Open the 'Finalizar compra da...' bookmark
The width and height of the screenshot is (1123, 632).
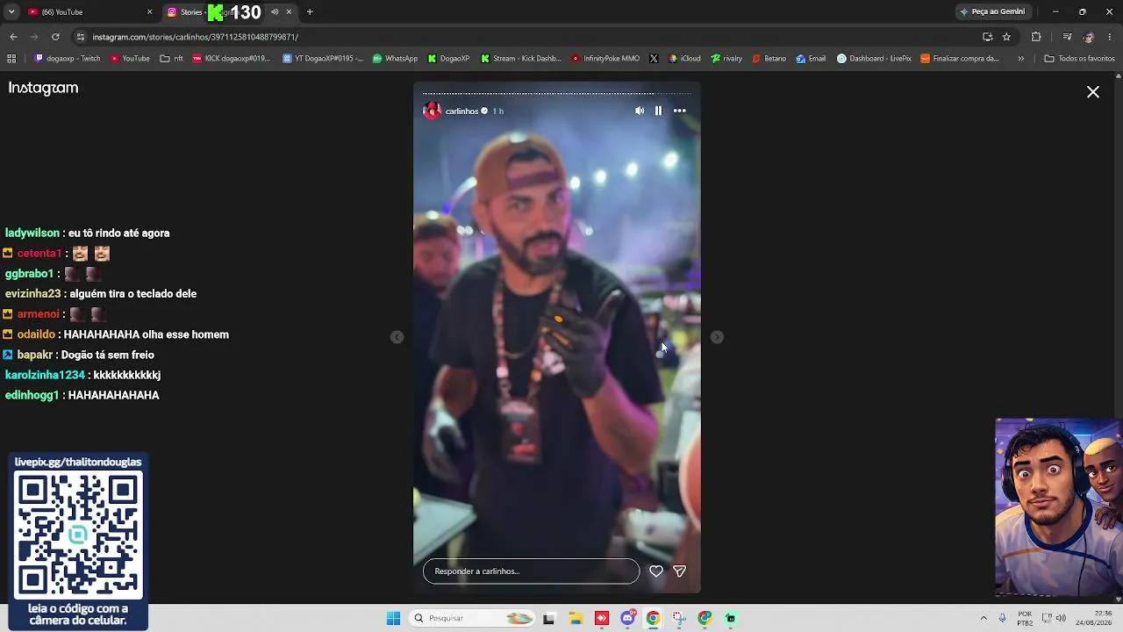point(960,59)
